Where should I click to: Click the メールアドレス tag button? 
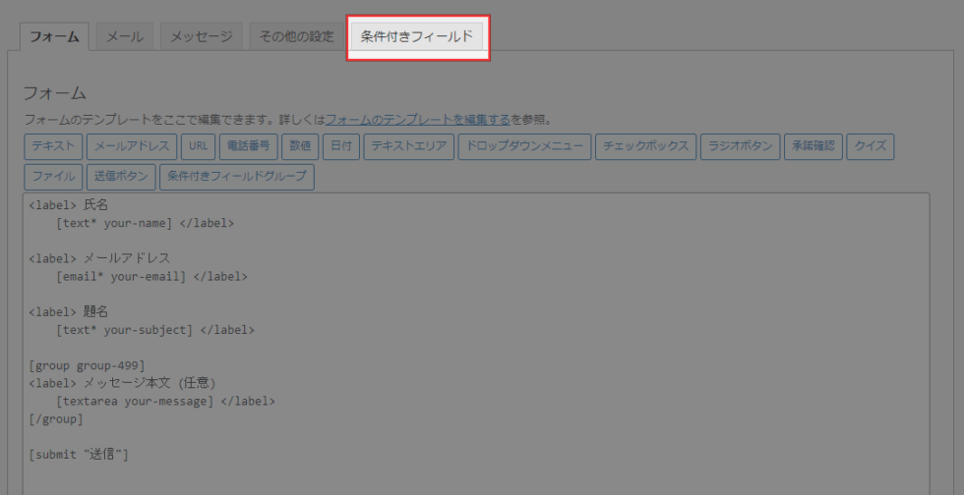coord(130,146)
